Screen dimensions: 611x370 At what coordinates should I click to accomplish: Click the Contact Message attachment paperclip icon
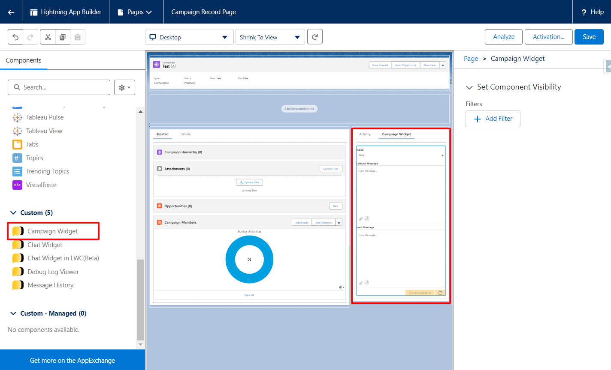point(361,219)
